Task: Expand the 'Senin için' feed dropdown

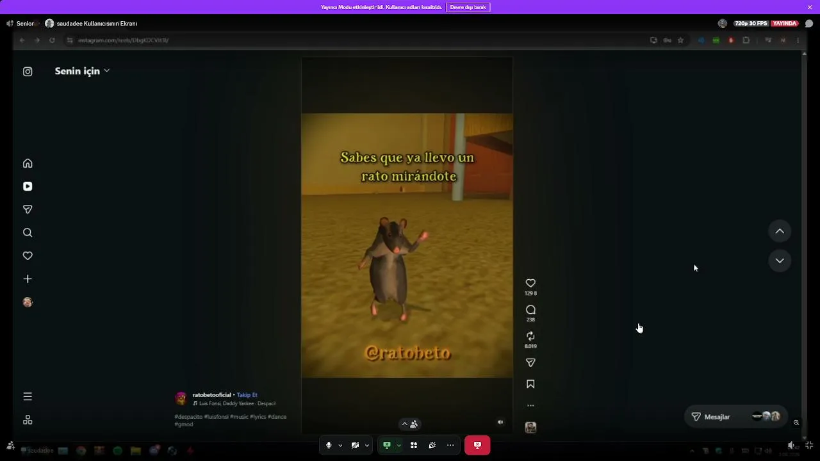Action: [x=82, y=71]
